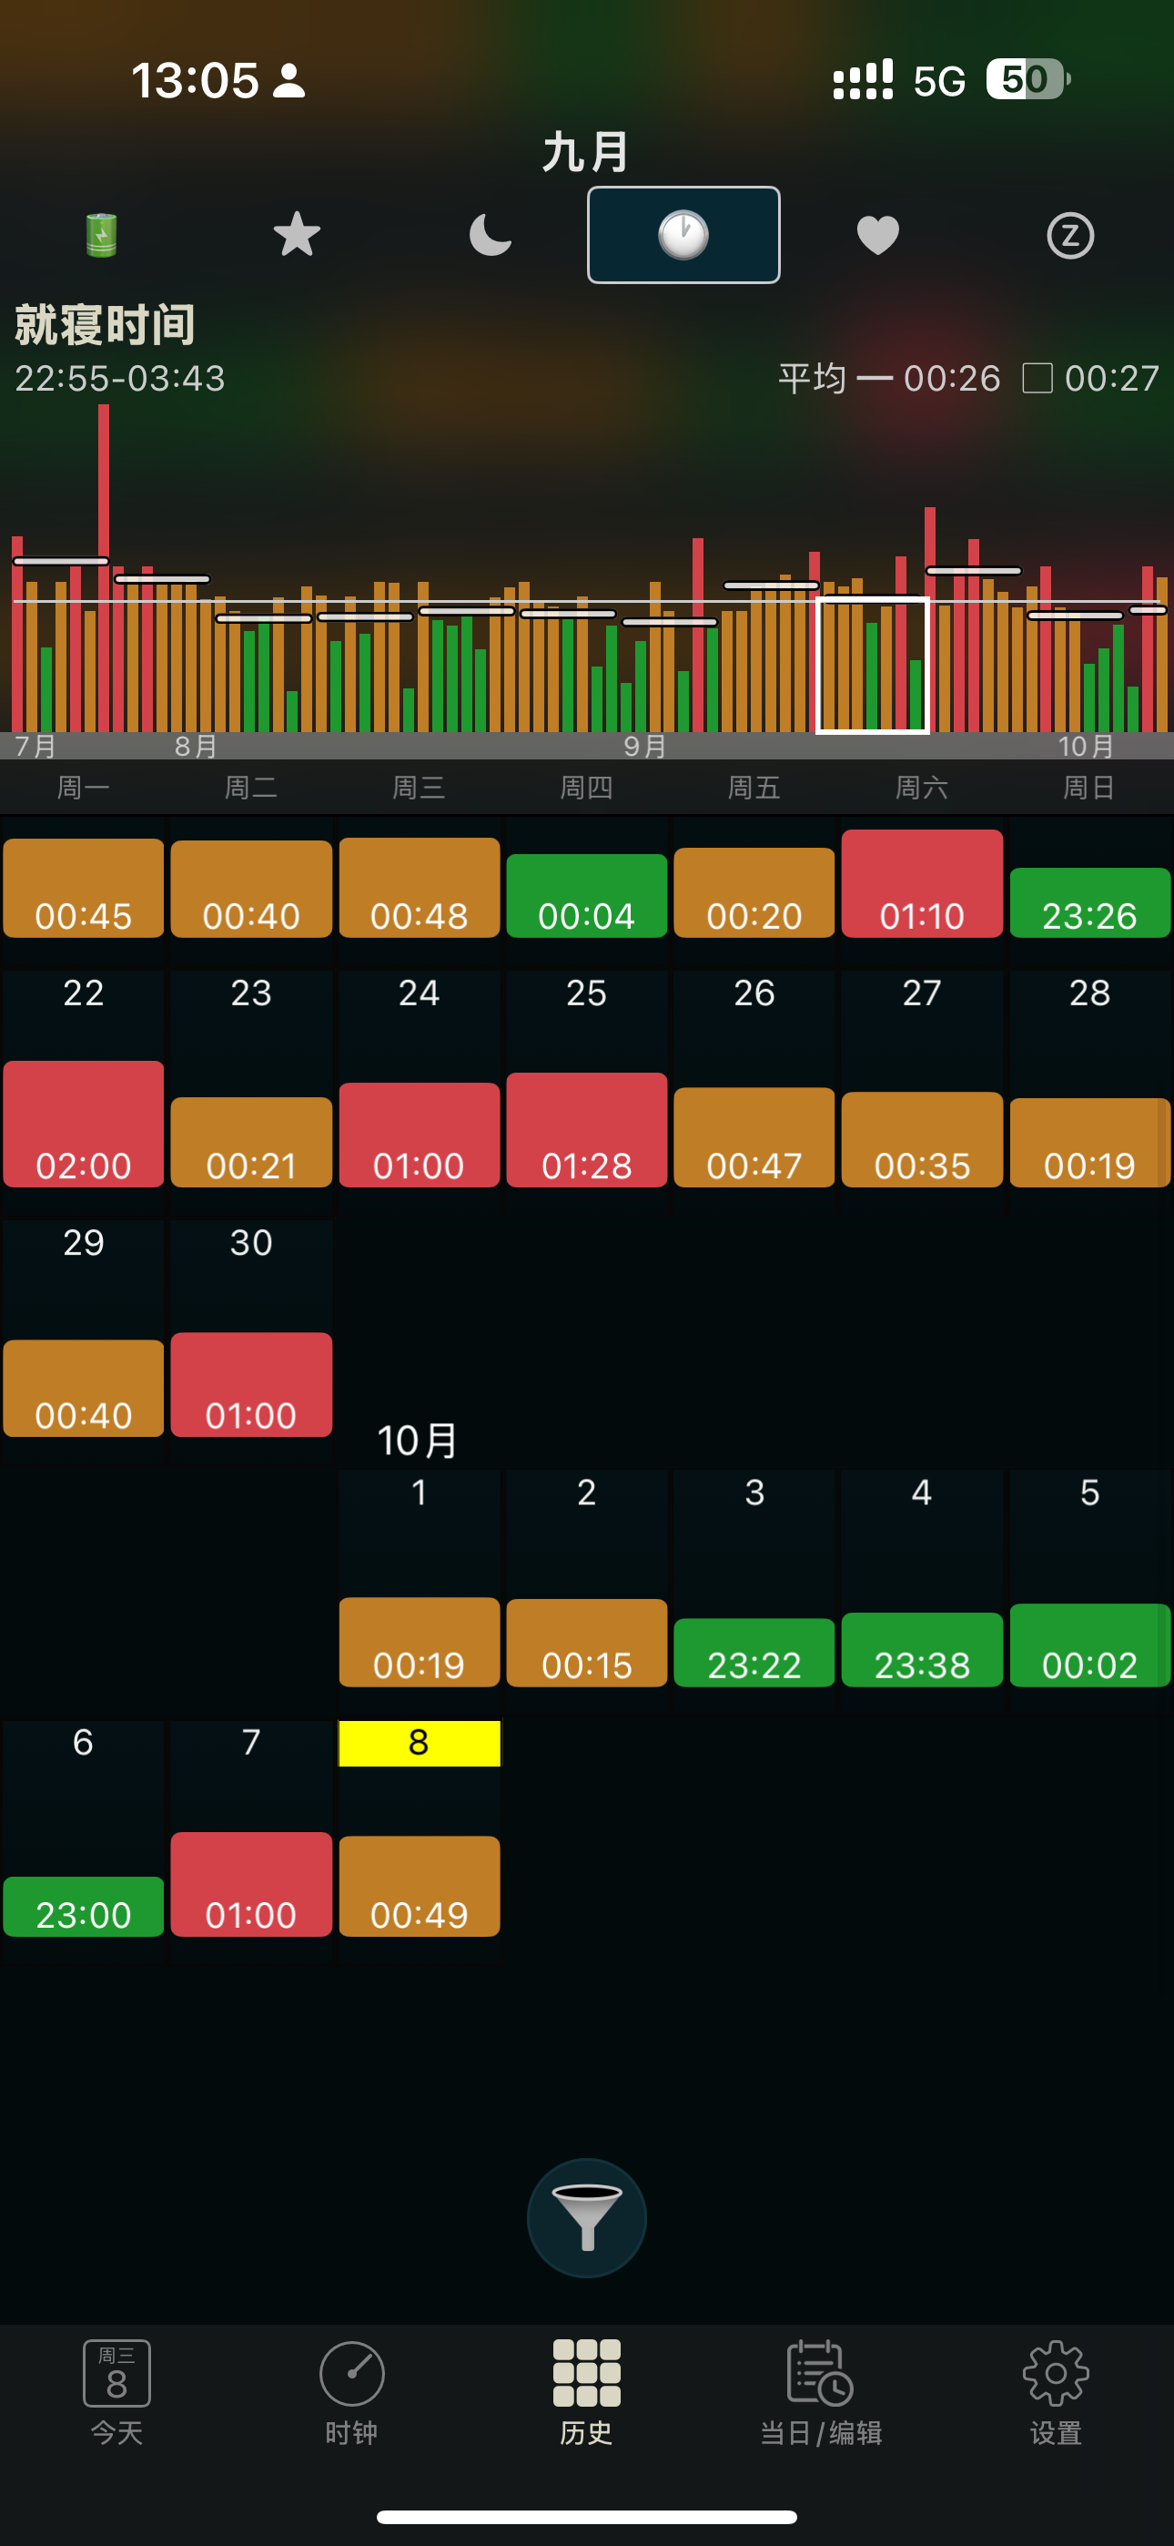Tap the 周一 weekday header
This screenshot has width=1174, height=2546.
[x=83, y=788]
